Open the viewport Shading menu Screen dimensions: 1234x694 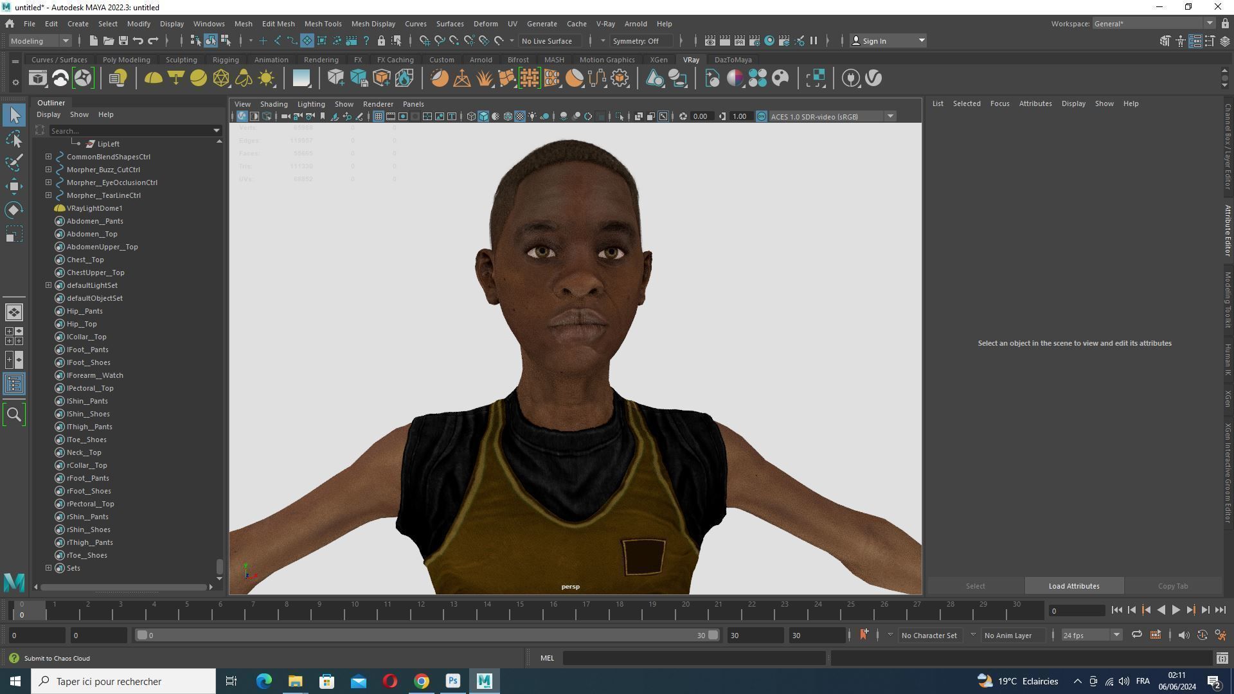click(x=273, y=104)
